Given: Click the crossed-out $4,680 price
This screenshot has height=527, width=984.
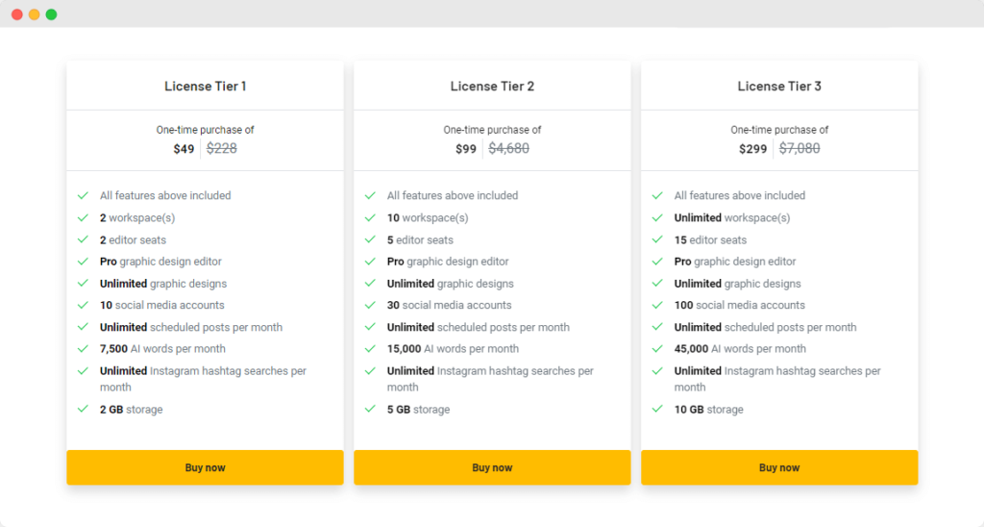Looking at the screenshot, I should coord(509,148).
